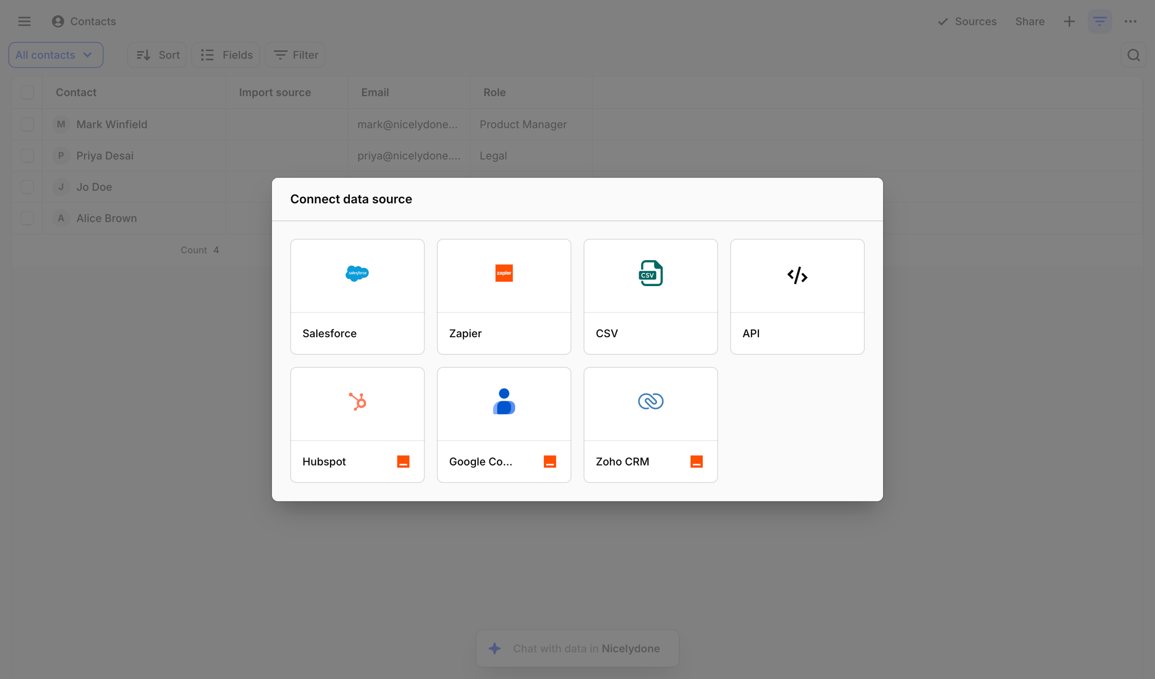Toggle the select-all contacts checkbox
The height and width of the screenshot is (679, 1155).
[x=27, y=92]
